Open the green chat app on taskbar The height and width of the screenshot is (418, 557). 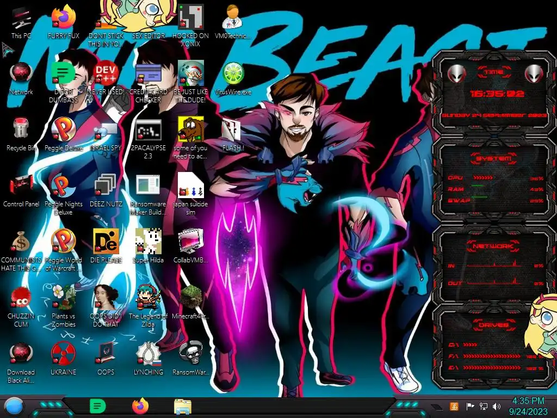(x=97, y=406)
